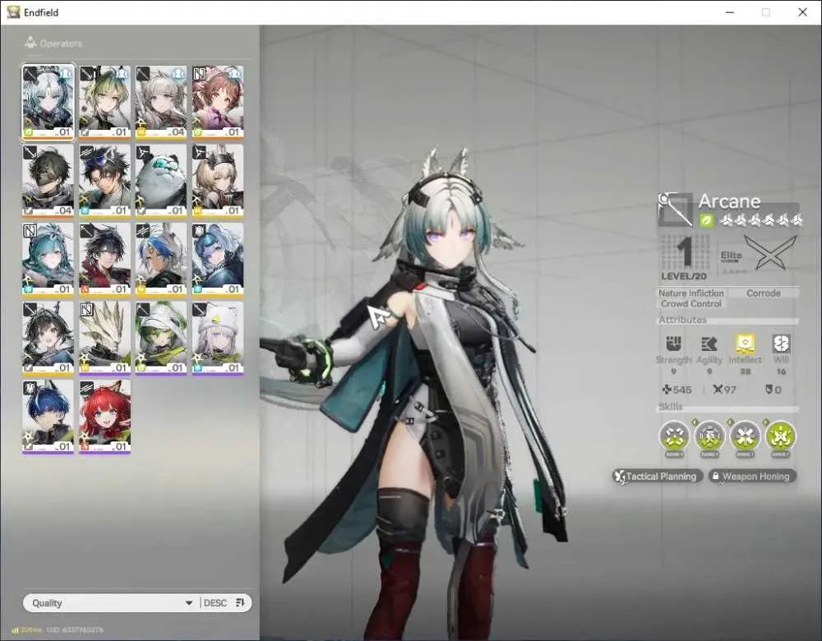
Task: Open Tactical Planning
Action: tap(656, 477)
